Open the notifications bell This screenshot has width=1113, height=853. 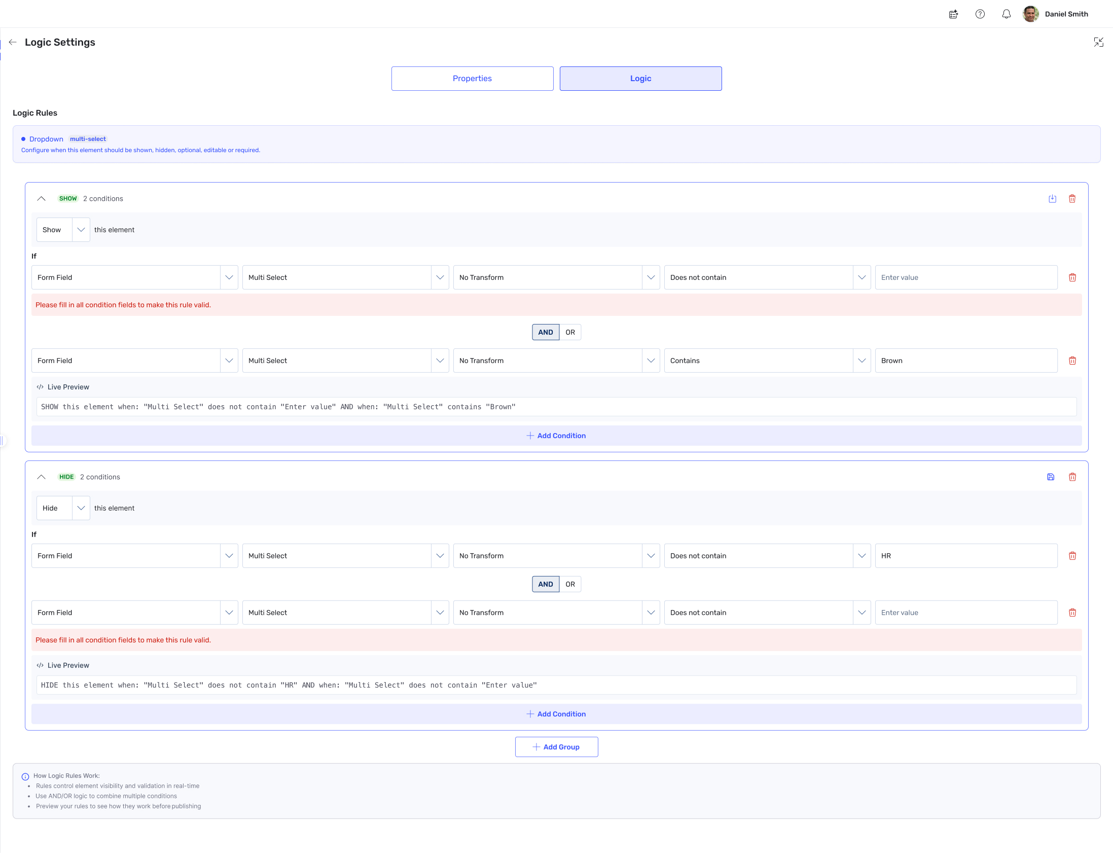(x=1006, y=14)
